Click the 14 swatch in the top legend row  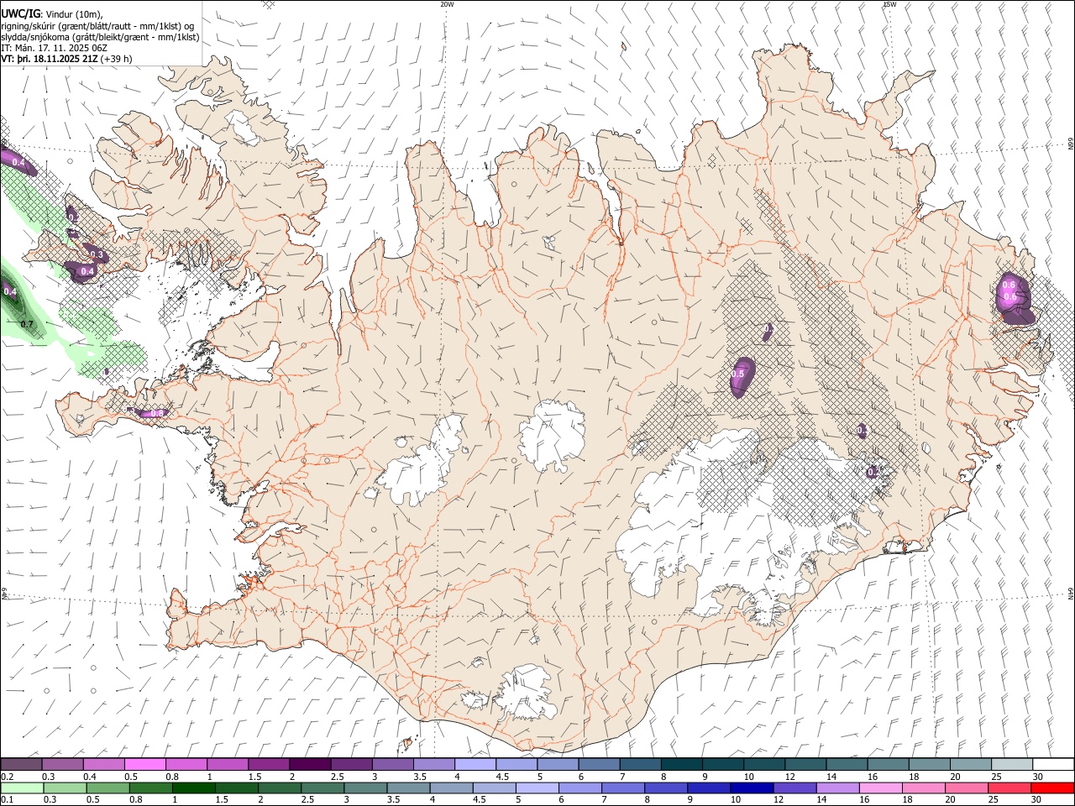tap(847, 764)
